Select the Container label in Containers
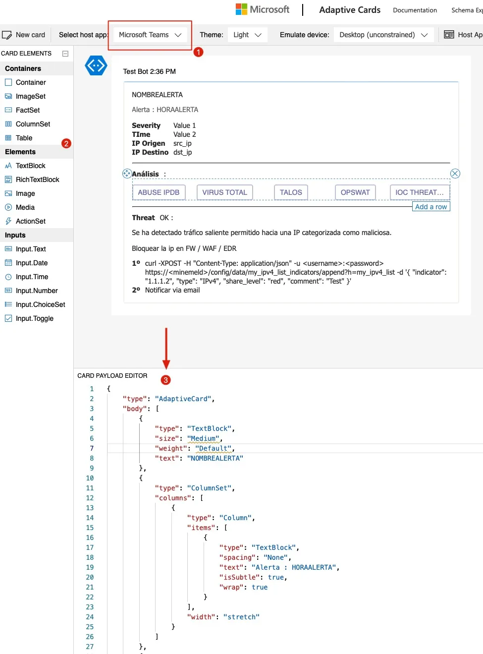The image size is (483, 654). pyautogui.click(x=31, y=82)
